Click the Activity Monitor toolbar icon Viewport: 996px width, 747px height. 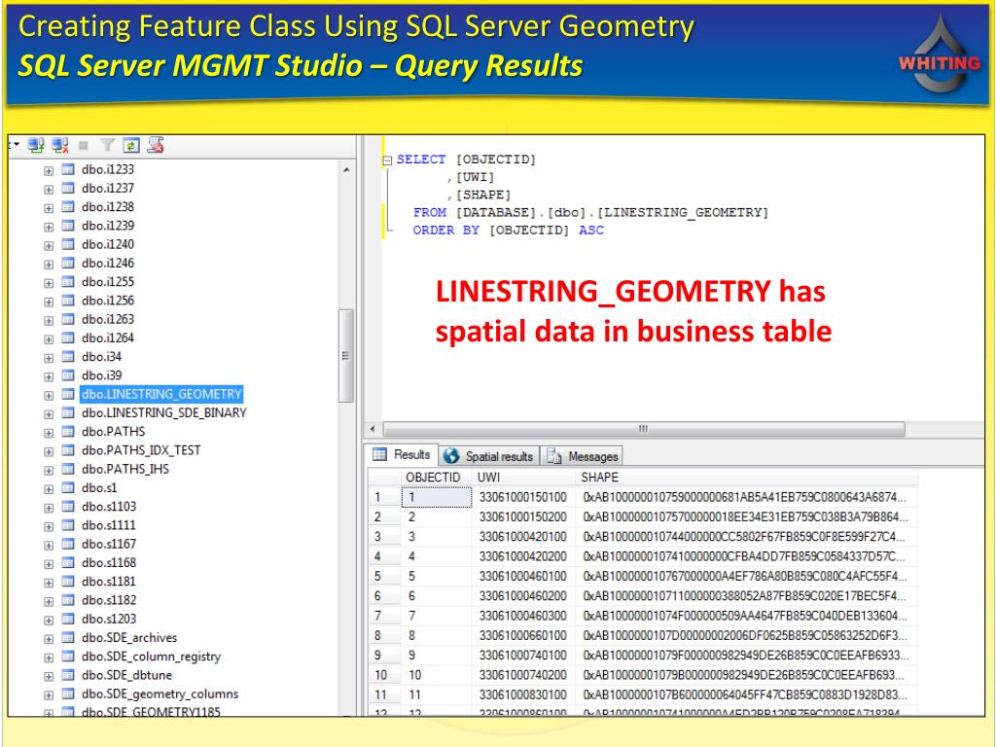tap(156, 146)
